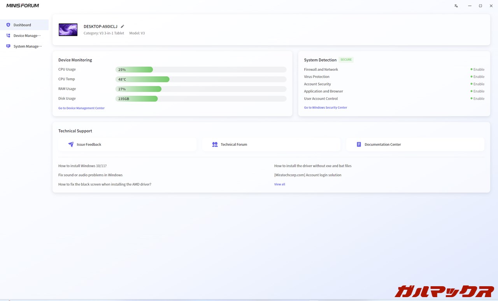
Task: Click the Dashboard shield icon in sidebar
Action: coord(8,25)
